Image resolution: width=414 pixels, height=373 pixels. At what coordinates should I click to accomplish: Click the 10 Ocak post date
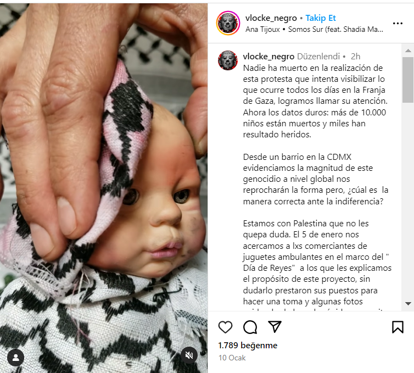[x=232, y=358]
